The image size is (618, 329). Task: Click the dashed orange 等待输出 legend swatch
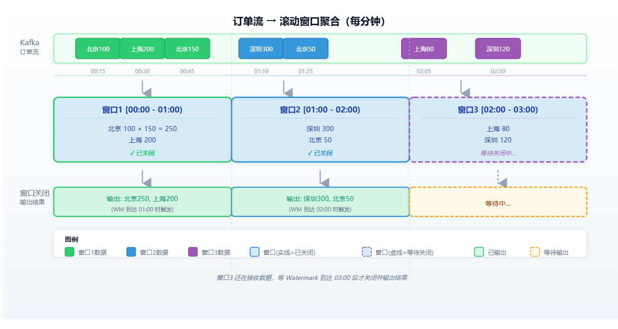point(535,252)
